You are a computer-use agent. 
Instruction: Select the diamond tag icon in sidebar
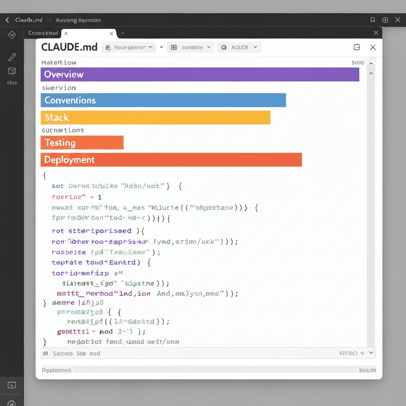pyautogui.click(x=12, y=35)
